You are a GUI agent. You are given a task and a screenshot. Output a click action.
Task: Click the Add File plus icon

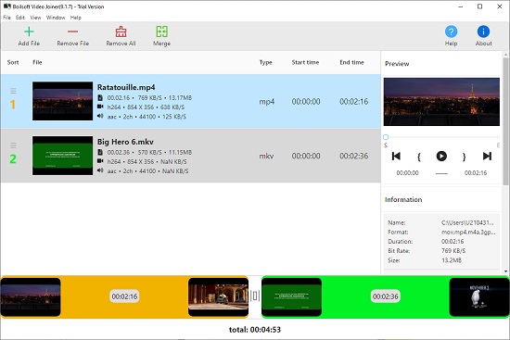[x=29, y=31]
